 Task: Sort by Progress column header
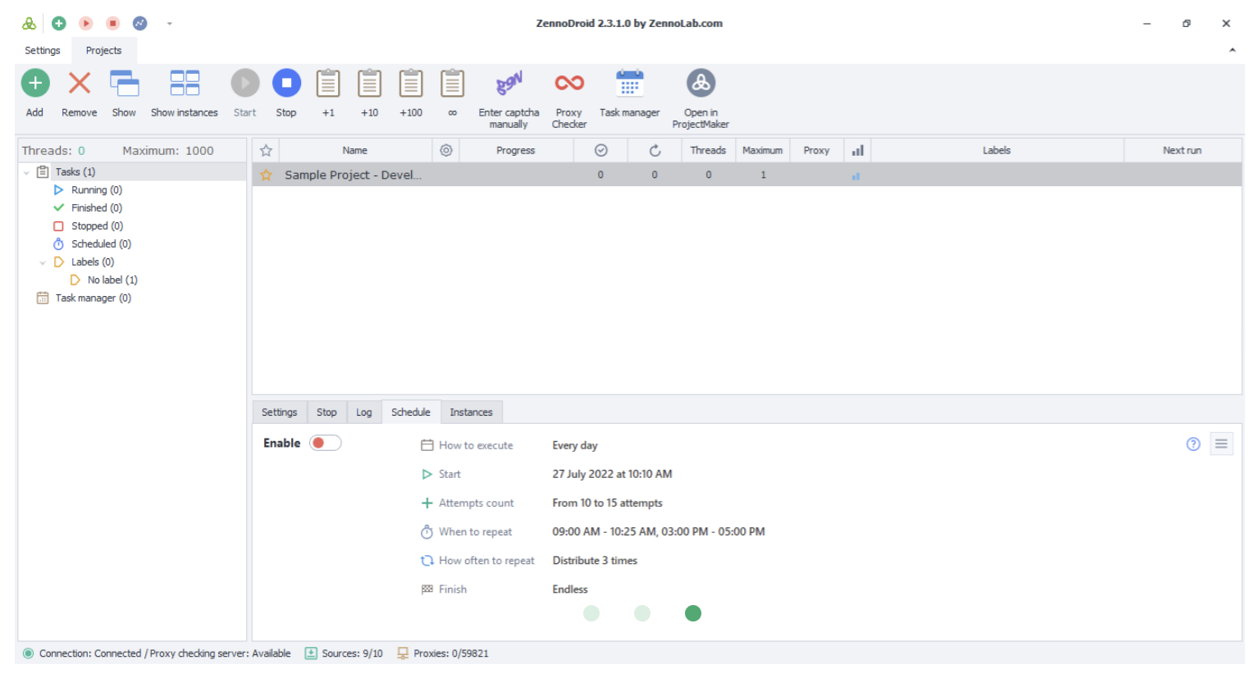516,151
